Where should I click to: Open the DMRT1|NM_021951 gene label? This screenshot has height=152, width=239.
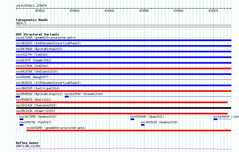pos(28,146)
